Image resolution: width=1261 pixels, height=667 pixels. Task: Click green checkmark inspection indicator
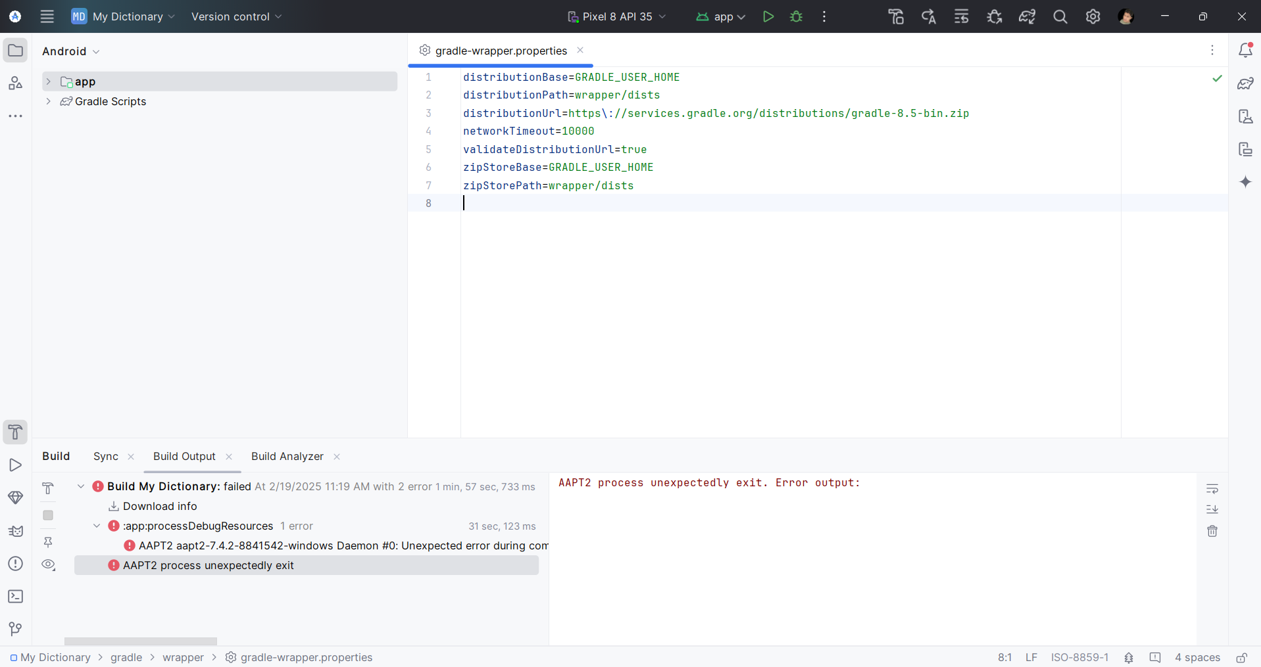tap(1217, 78)
